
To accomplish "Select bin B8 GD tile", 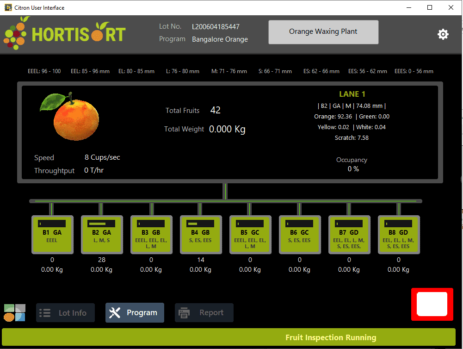I will coord(399,234).
